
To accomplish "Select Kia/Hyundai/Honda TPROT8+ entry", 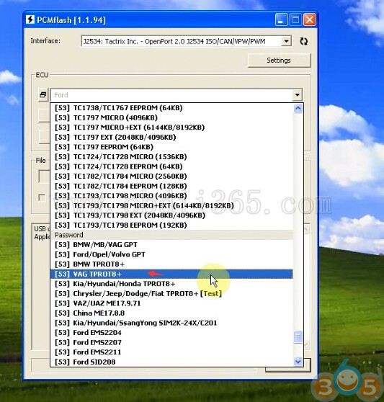I will (x=171, y=284).
